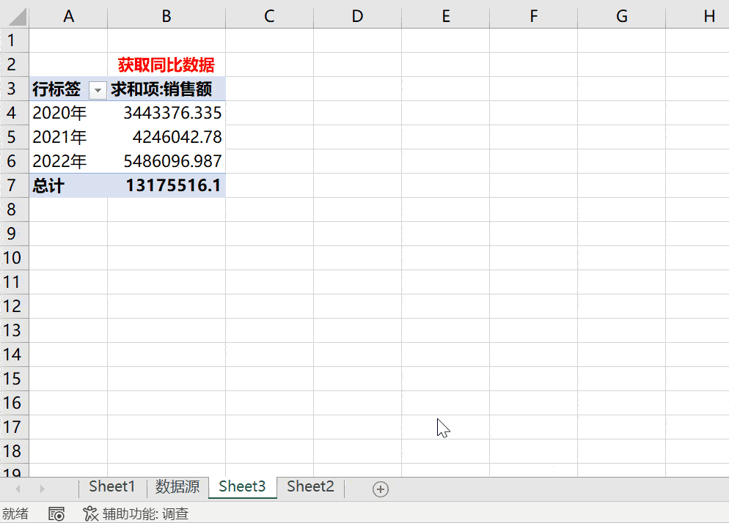Select row 1 header
The image size is (729, 523).
tap(14, 40)
